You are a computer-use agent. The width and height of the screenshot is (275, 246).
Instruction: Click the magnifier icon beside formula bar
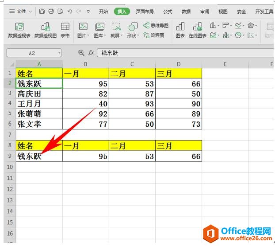click(81, 53)
